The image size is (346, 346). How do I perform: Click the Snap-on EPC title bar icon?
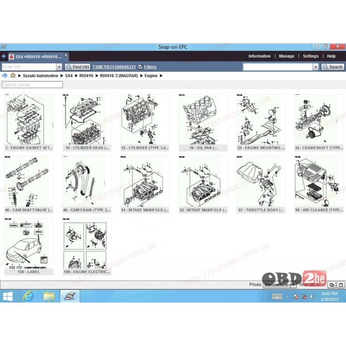coord(4,47)
